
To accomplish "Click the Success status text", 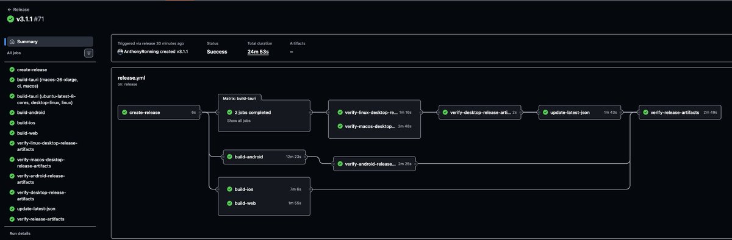I will (217, 52).
